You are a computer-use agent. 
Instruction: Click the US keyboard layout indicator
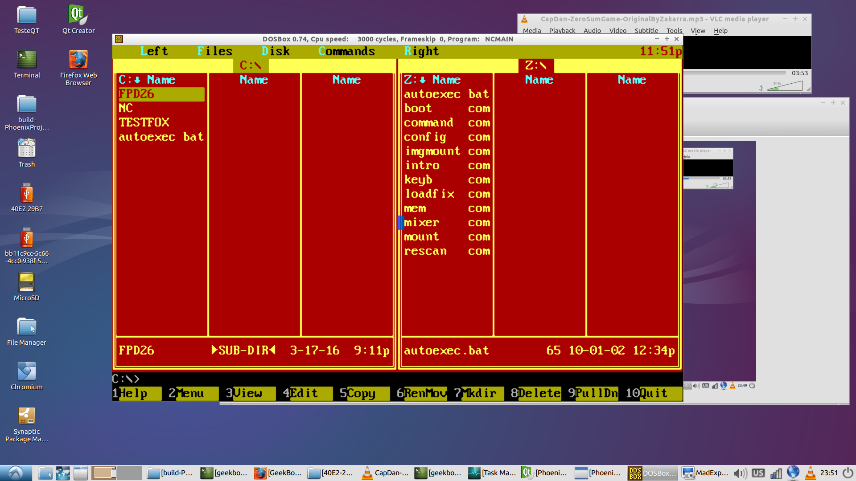(758, 473)
